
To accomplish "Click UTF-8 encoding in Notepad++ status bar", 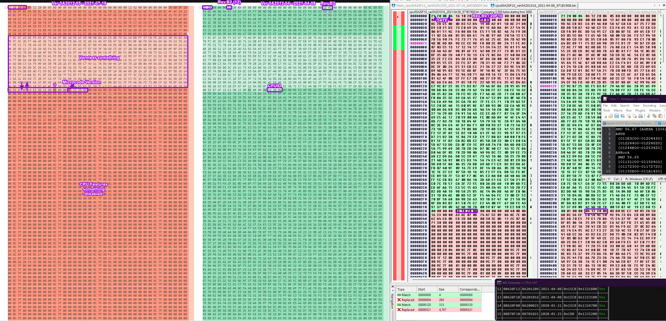I will point(662,179).
